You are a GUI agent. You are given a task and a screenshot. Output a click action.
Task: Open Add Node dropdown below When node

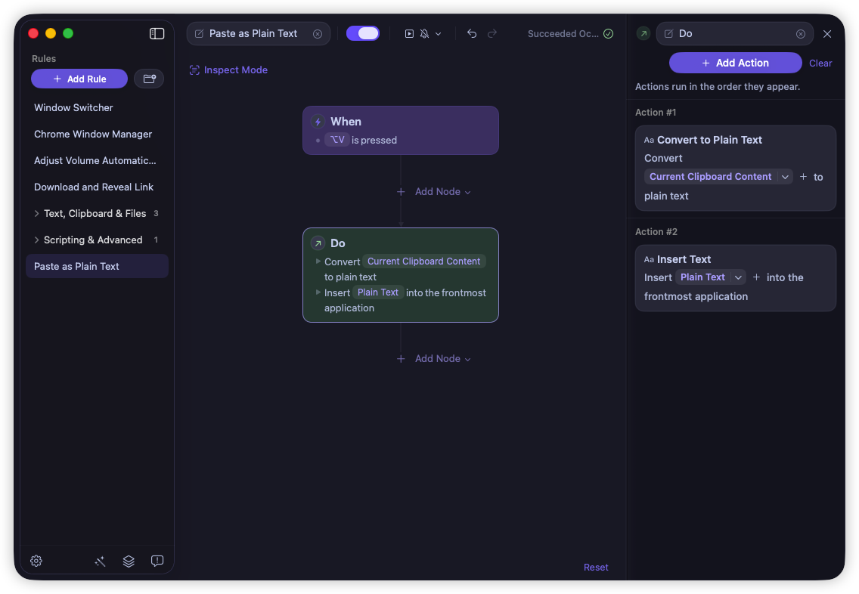434,192
